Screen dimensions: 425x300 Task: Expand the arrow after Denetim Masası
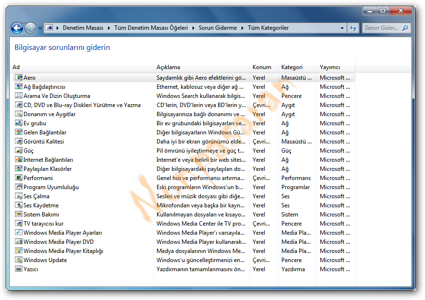pyautogui.click(x=109, y=28)
